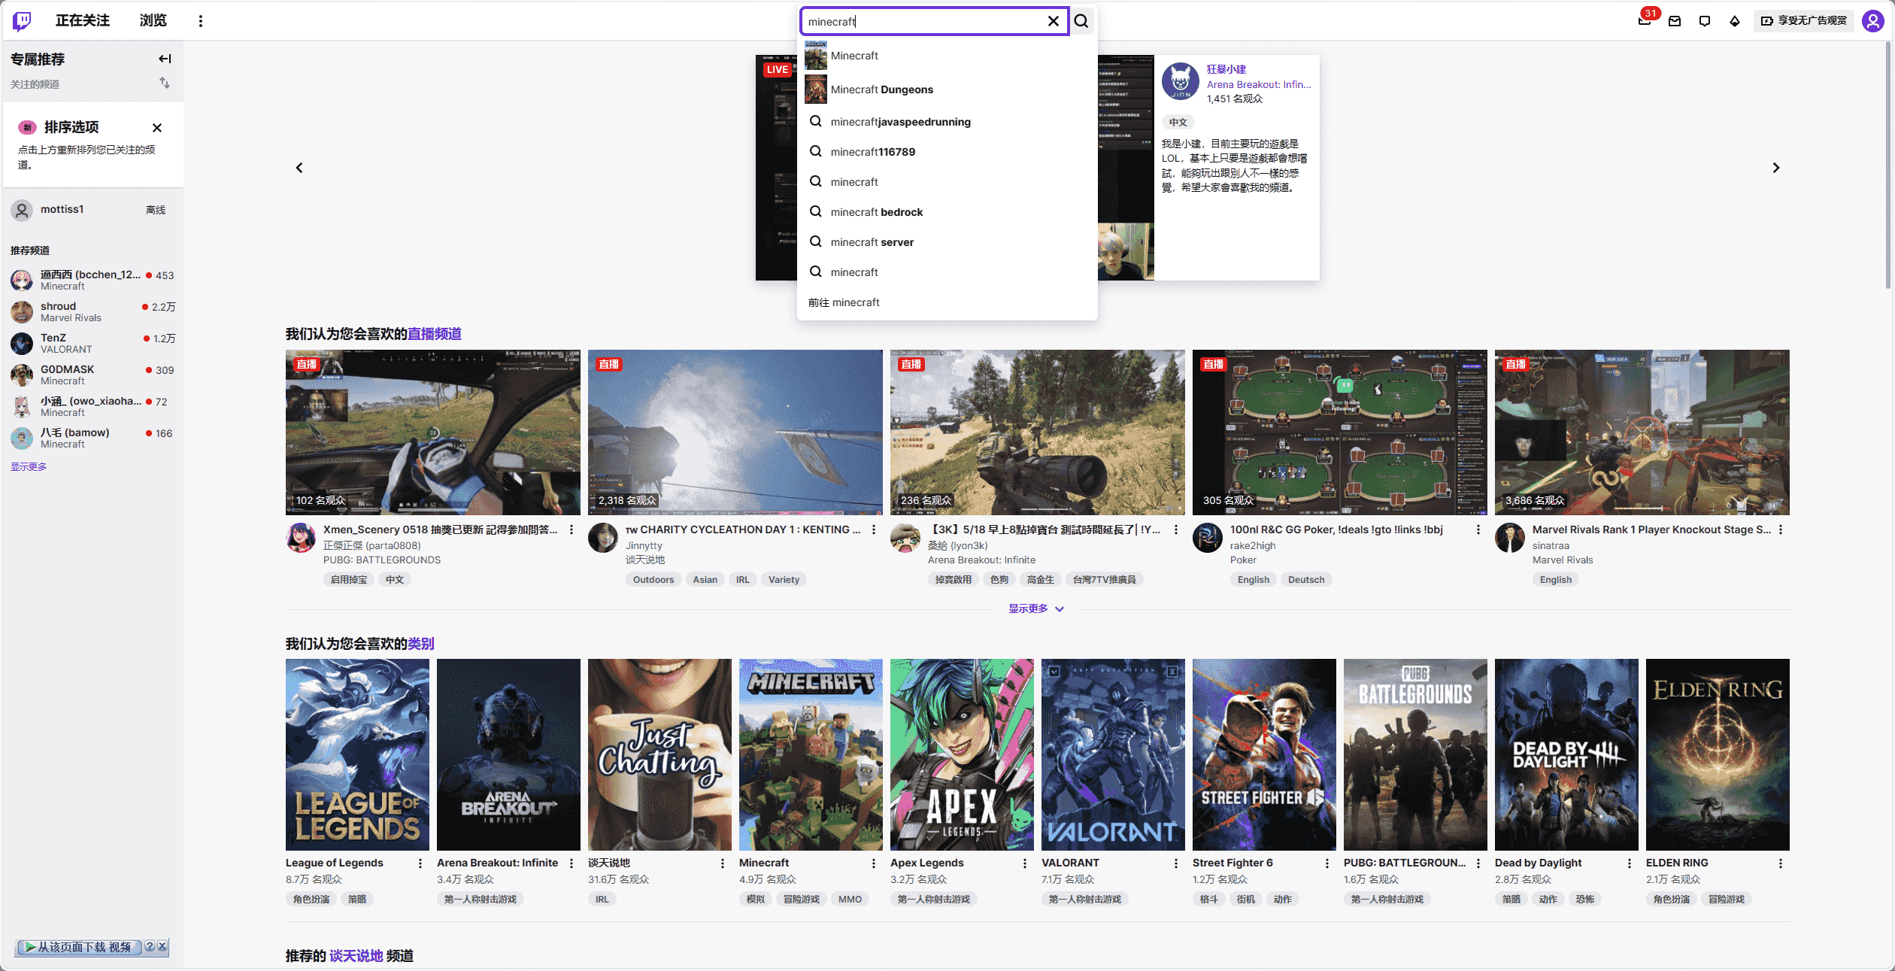The height and width of the screenshot is (971, 1895).
Task: Go to next carousel stream arrow
Action: click(x=1775, y=168)
